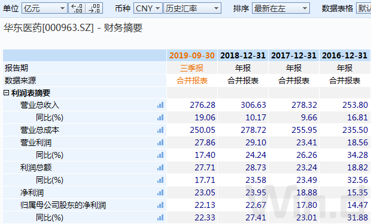Click the growth value 34.28
This screenshot has height=224, width=371.
click(x=357, y=155)
